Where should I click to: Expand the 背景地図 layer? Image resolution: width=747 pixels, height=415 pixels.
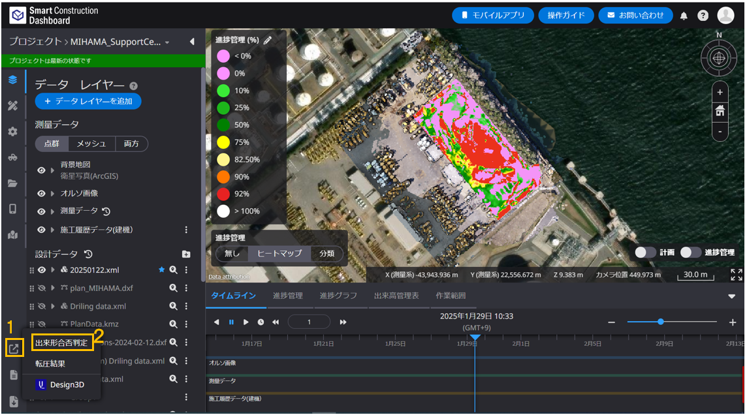52,170
